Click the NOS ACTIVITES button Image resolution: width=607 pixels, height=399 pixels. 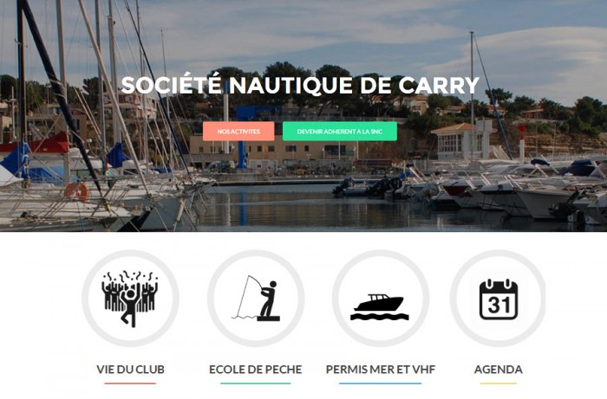pos(238,132)
